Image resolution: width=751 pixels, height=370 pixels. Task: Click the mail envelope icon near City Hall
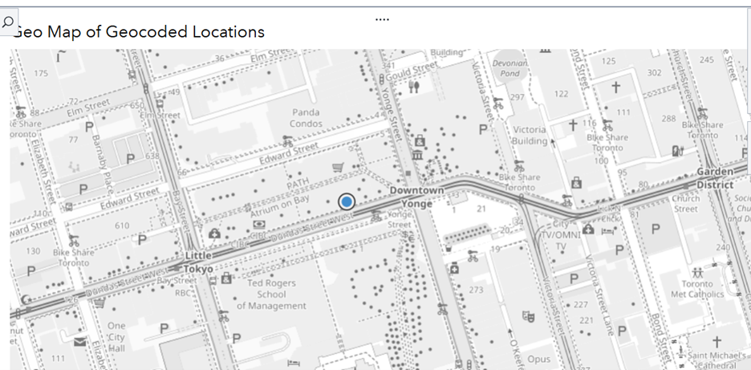click(80, 341)
